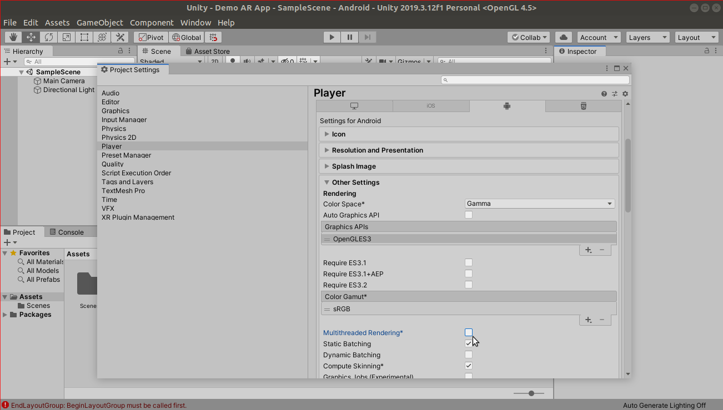
Task: Switch to standalone desktop platform tab
Action: pos(354,106)
